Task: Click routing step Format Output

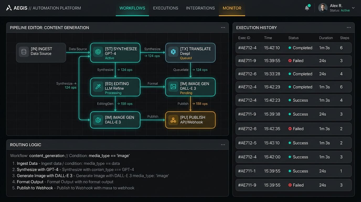Action: 30,182
